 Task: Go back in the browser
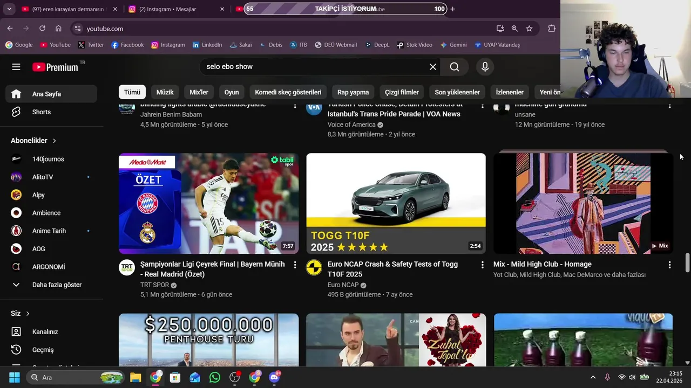point(10,29)
